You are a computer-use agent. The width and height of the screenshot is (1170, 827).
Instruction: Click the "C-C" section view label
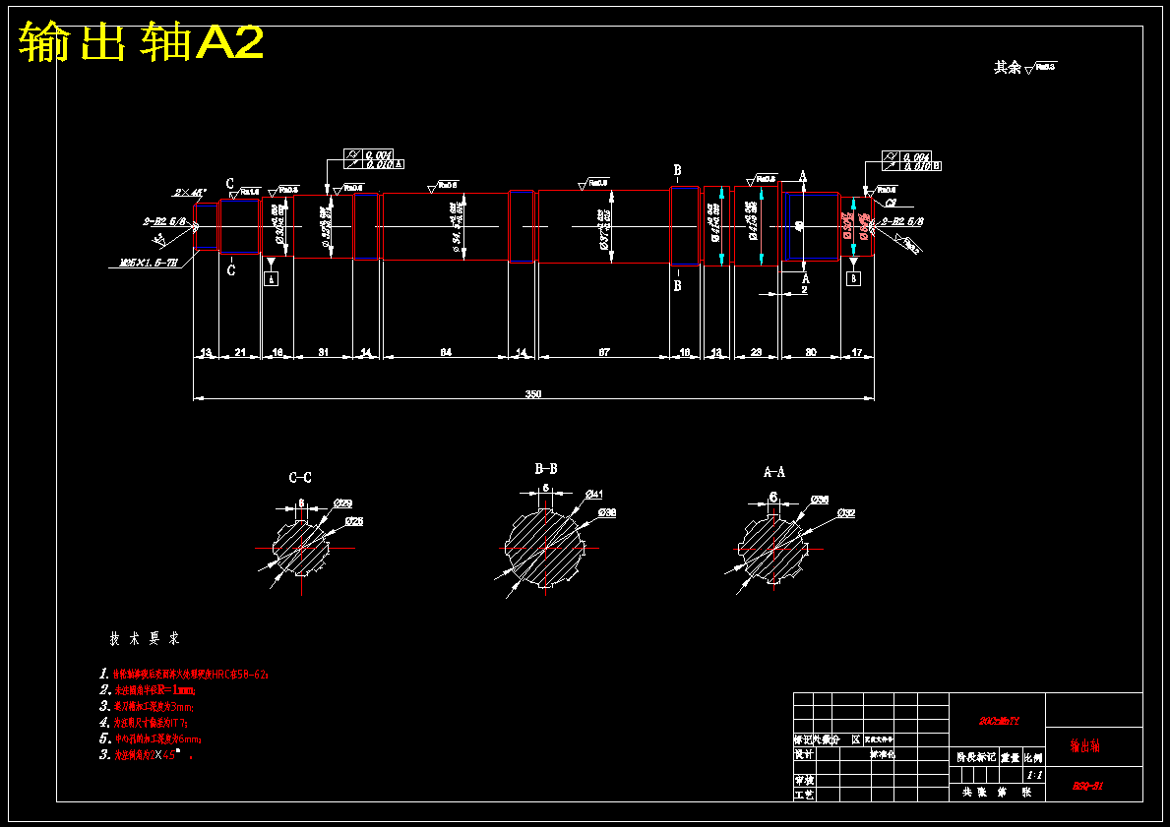tap(300, 477)
